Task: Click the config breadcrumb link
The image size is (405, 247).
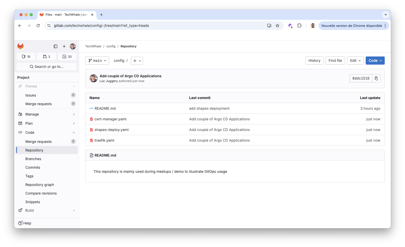Action: [111, 46]
